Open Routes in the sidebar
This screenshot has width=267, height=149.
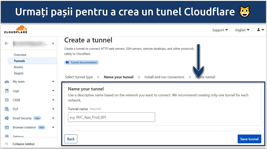pyautogui.click(x=18, y=67)
